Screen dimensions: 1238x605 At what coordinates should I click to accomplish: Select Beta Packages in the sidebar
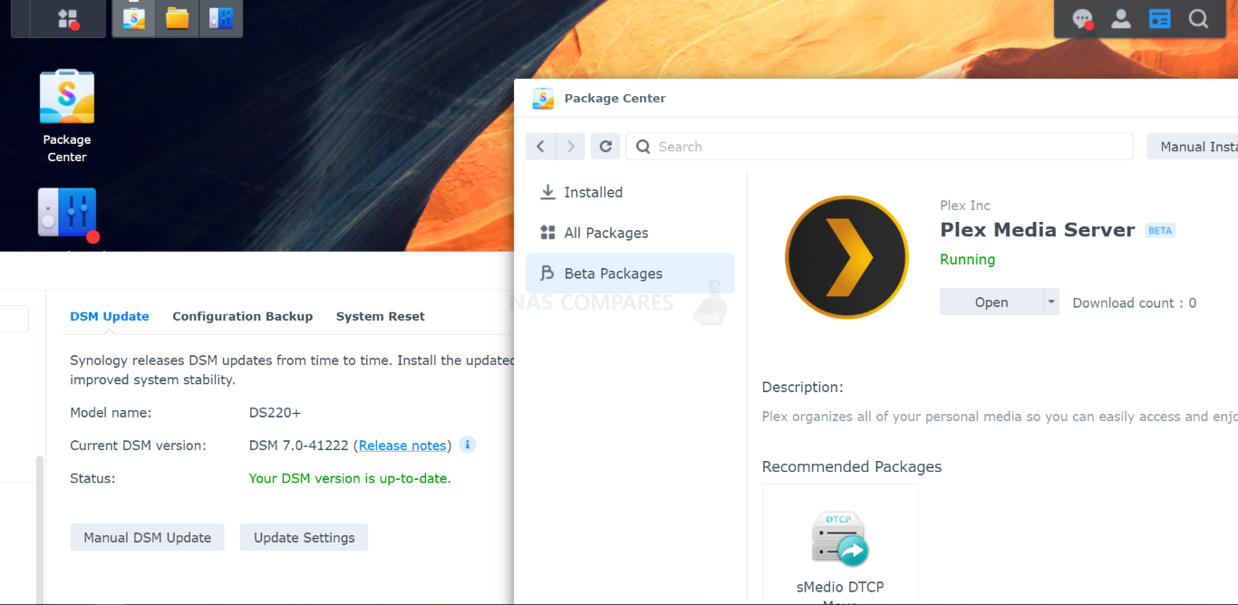click(x=630, y=274)
